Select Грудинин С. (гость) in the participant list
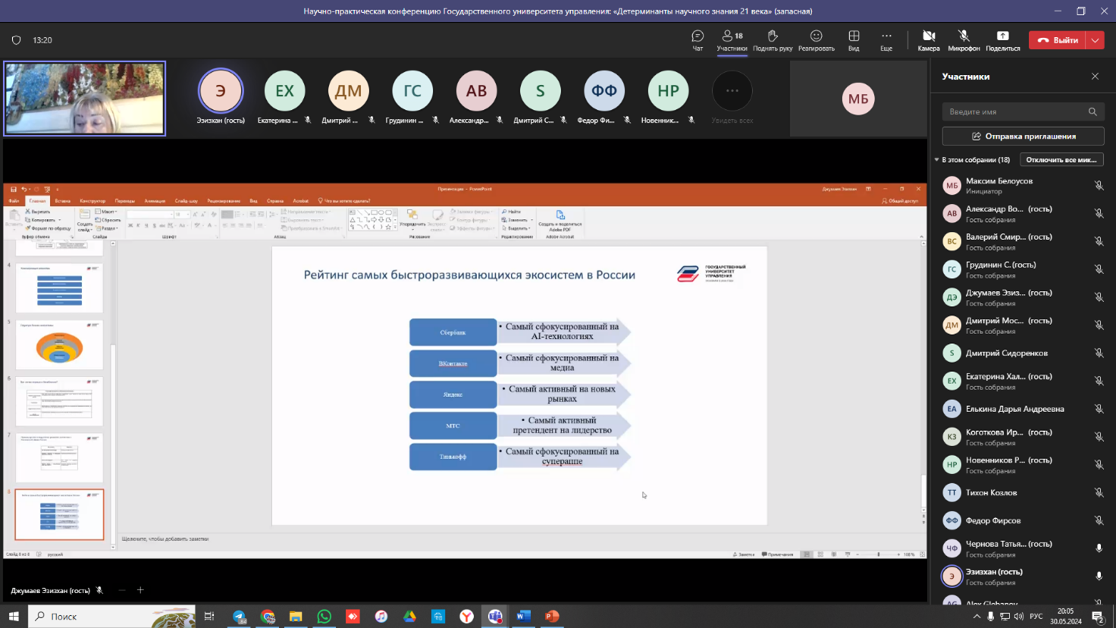This screenshot has width=1116, height=628. tap(1023, 270)
